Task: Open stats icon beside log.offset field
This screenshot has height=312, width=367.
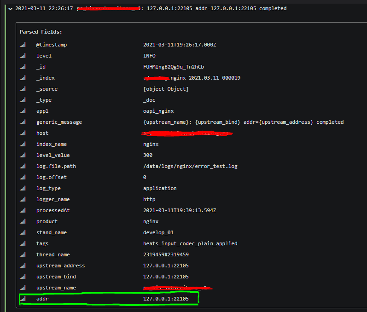Action: 23,177
